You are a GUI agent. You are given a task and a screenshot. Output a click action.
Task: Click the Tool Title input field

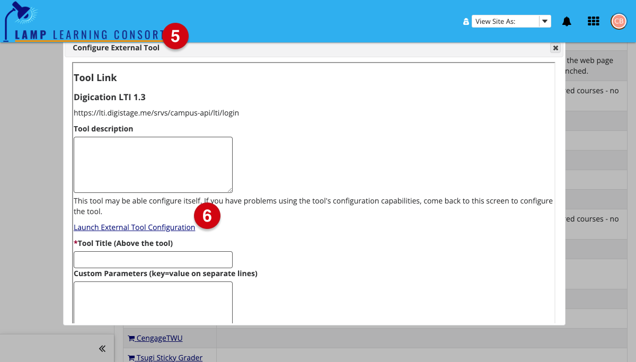[x=153, y=260]
